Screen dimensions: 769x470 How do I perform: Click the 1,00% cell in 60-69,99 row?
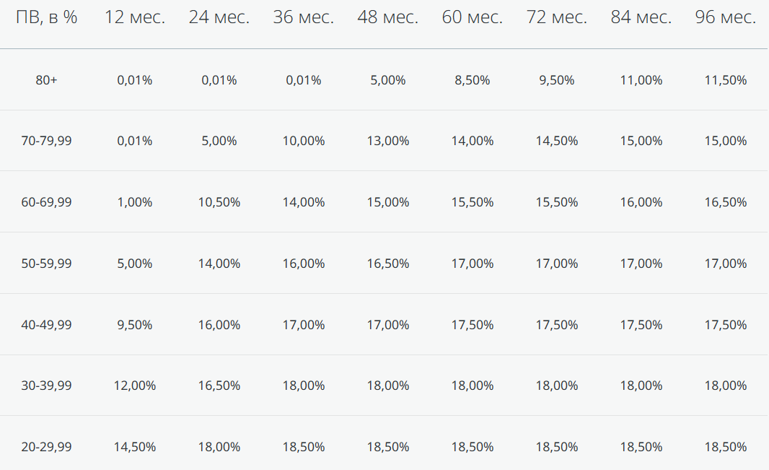(135, 202)
